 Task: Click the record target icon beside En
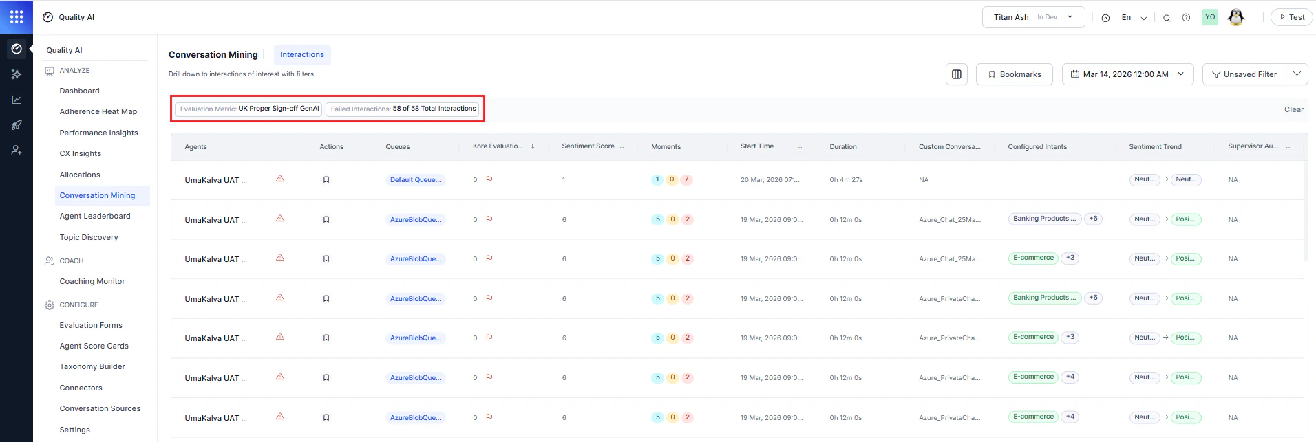[x=1105, y=18]
